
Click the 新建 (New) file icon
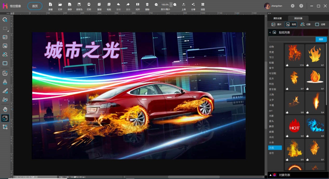tap(50, 4)
